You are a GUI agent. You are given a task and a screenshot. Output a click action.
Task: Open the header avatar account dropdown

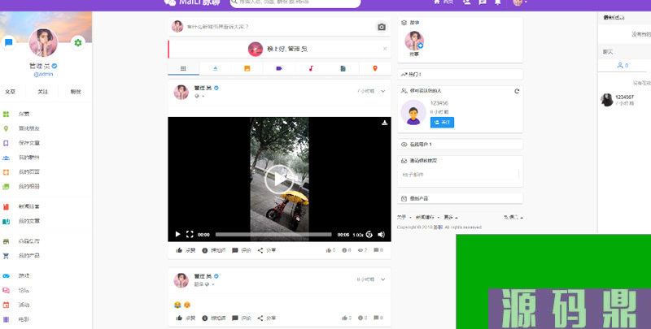(x=519, y=2)
